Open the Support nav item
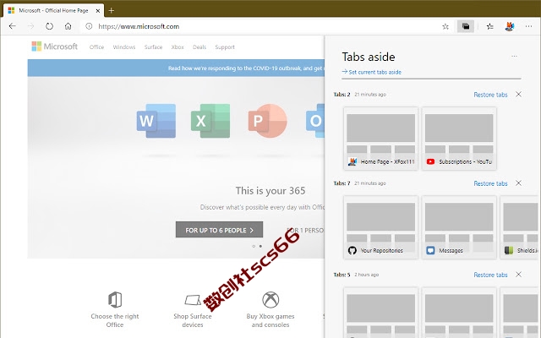The height and width of the screenshot is (338, 541). click(x=225, y=47)
